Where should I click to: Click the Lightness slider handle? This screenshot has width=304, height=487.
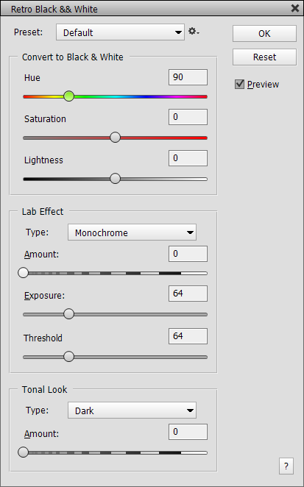coord(116,179)
